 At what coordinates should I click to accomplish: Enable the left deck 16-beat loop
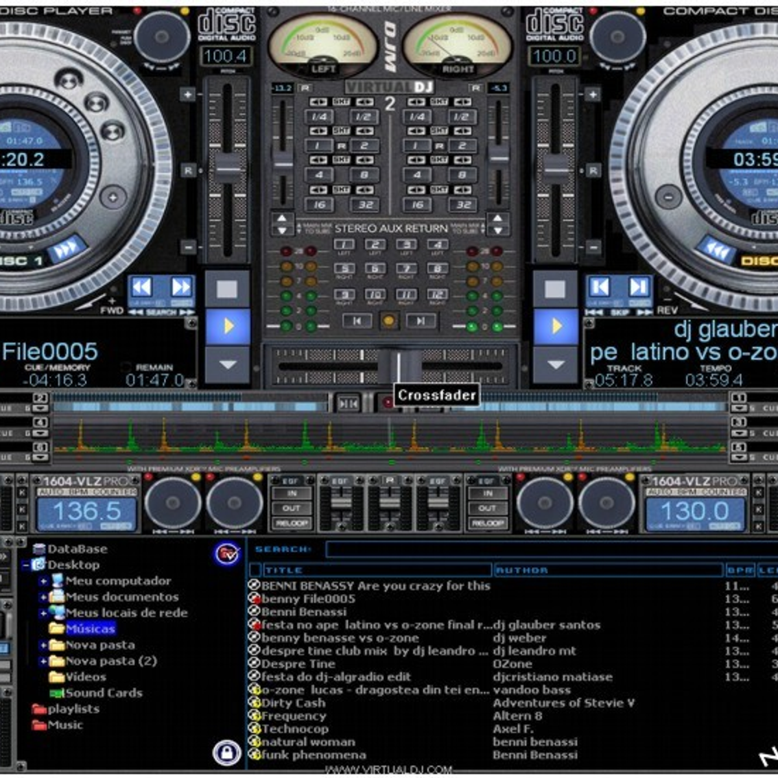[x=319, y=204]
